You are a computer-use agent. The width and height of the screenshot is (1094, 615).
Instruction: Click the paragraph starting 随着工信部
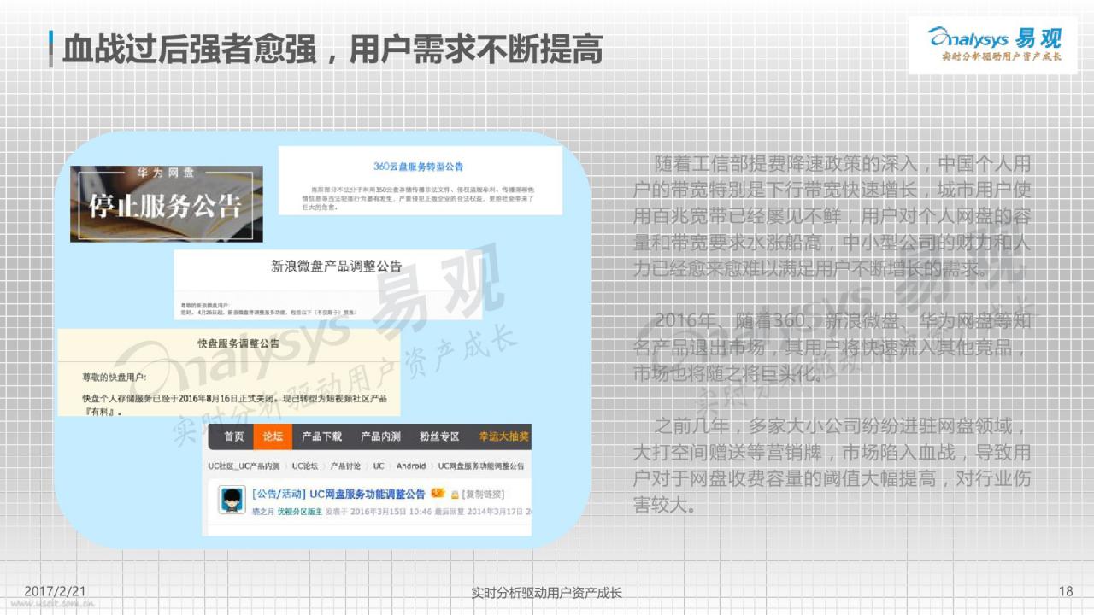pos(832,216)
